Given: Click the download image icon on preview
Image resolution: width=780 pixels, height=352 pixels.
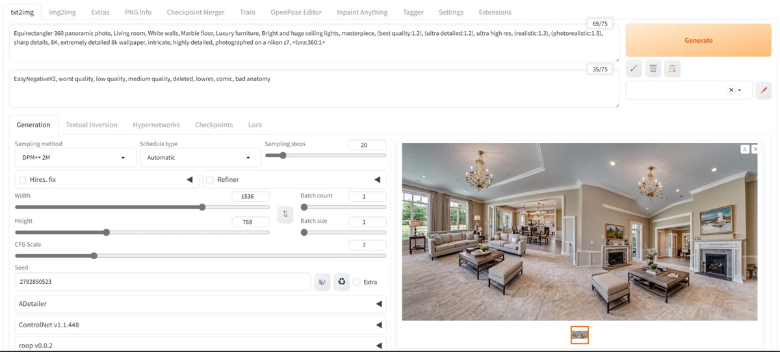Looking at the screenshot, I should coord(745,149).
